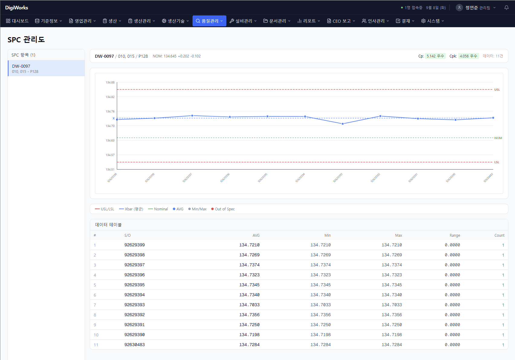Click the notification bell icon
The height and width of the screenshot is (360, 515).
click(507, 8)
